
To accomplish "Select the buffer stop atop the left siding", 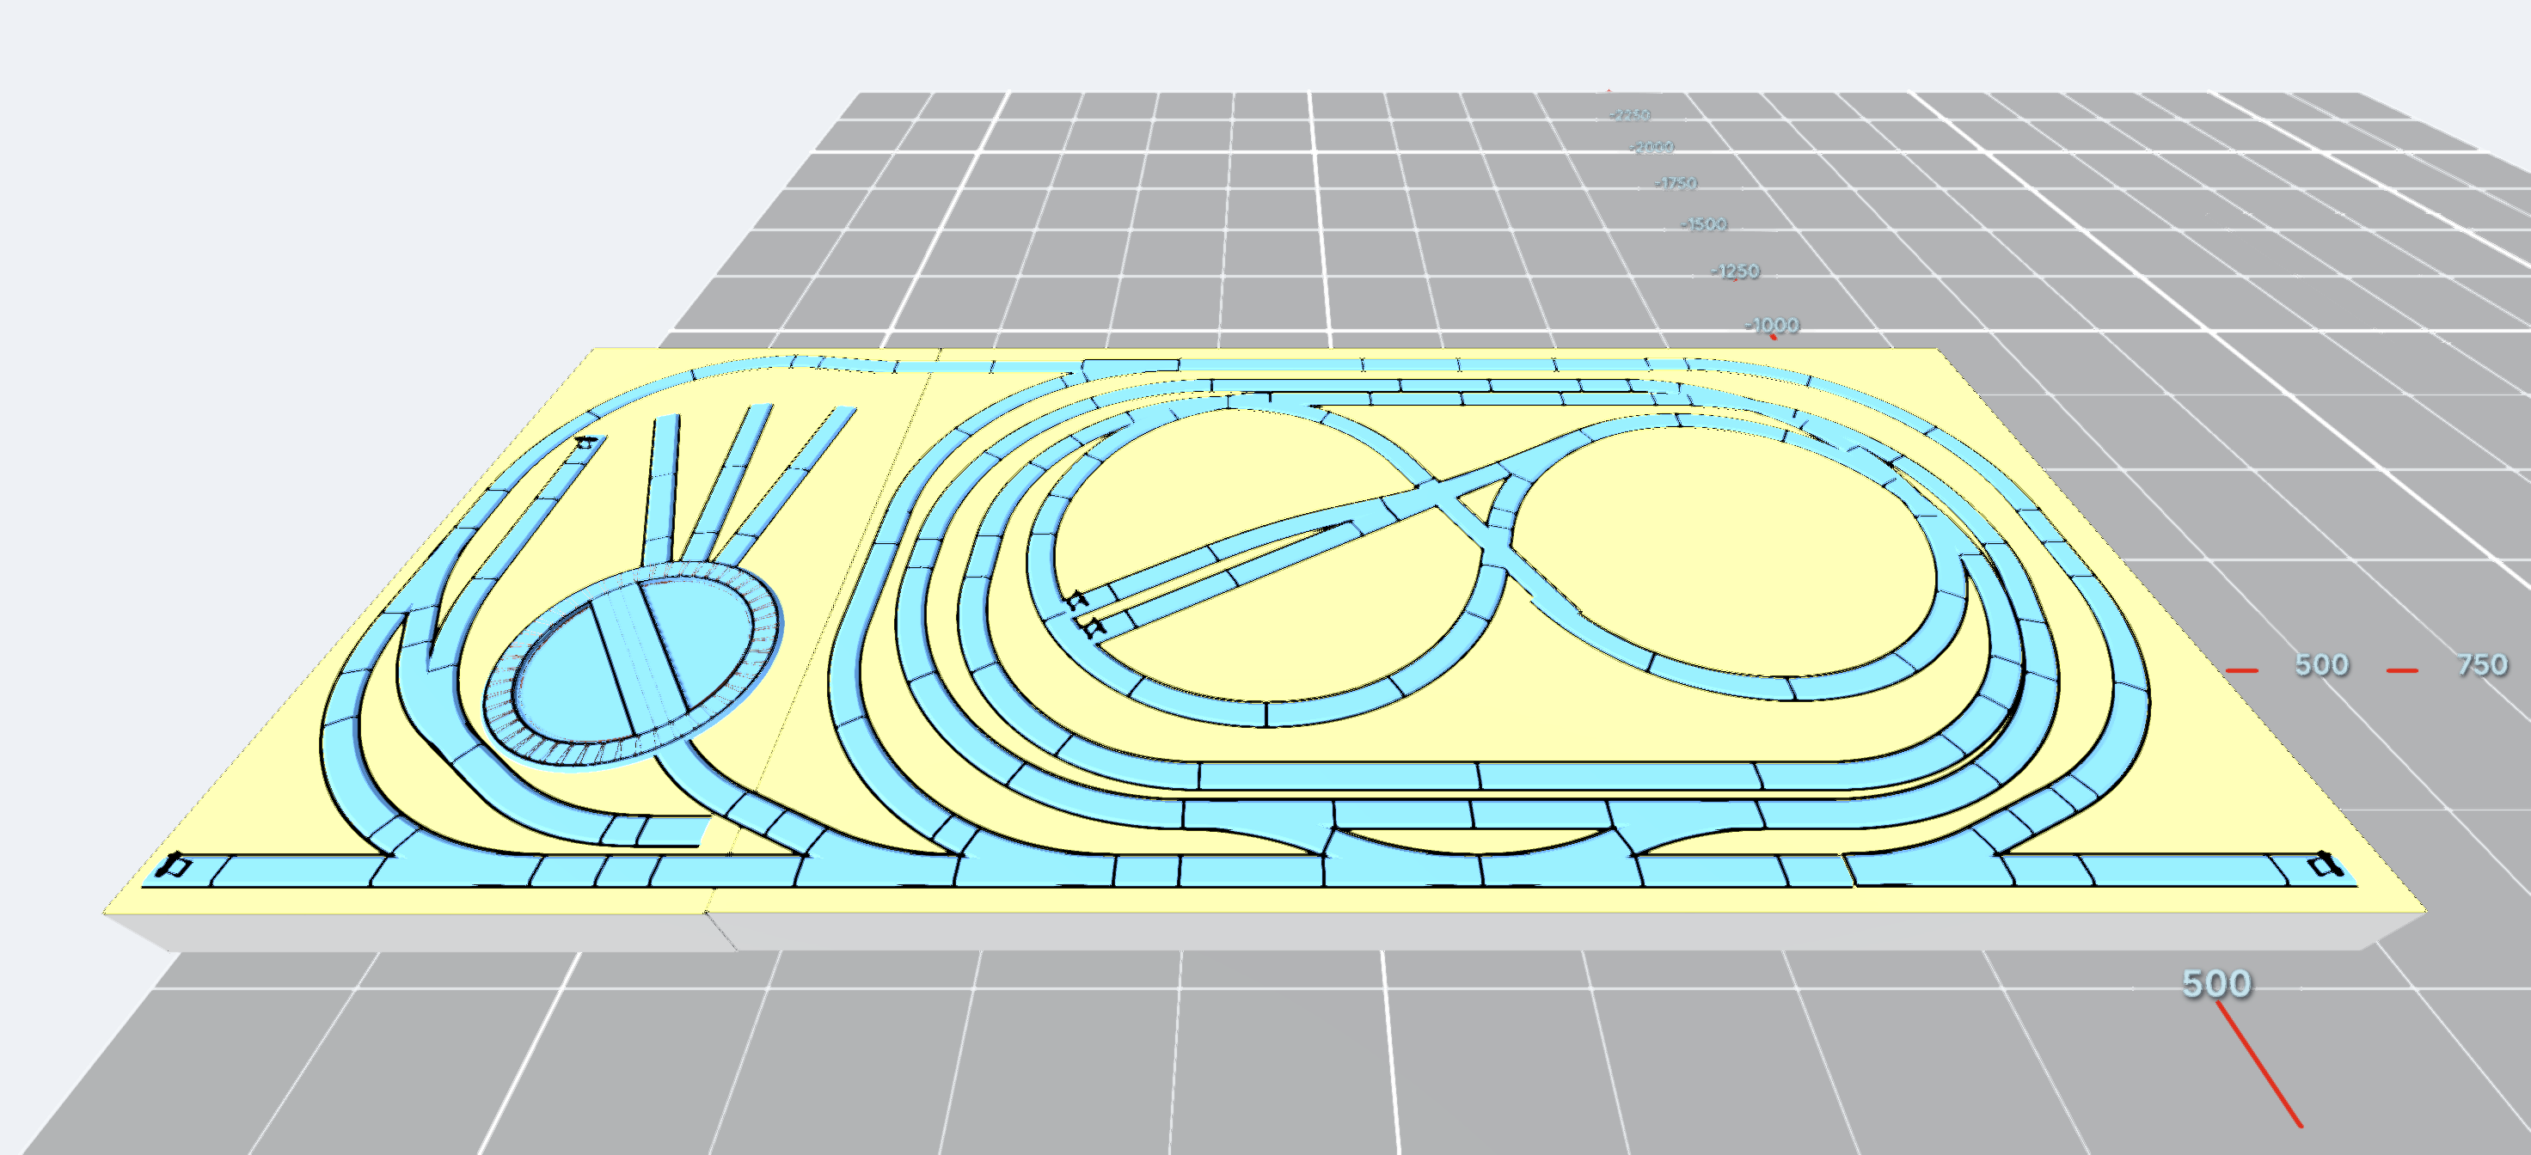I will (586, 443).
